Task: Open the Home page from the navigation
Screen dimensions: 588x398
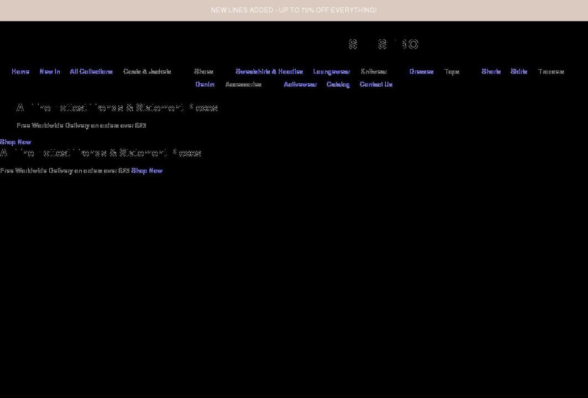Action: pos(20,71)
